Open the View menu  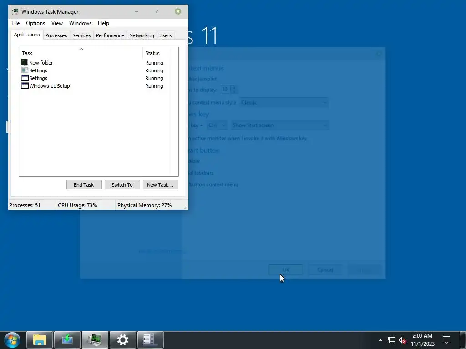57,23
